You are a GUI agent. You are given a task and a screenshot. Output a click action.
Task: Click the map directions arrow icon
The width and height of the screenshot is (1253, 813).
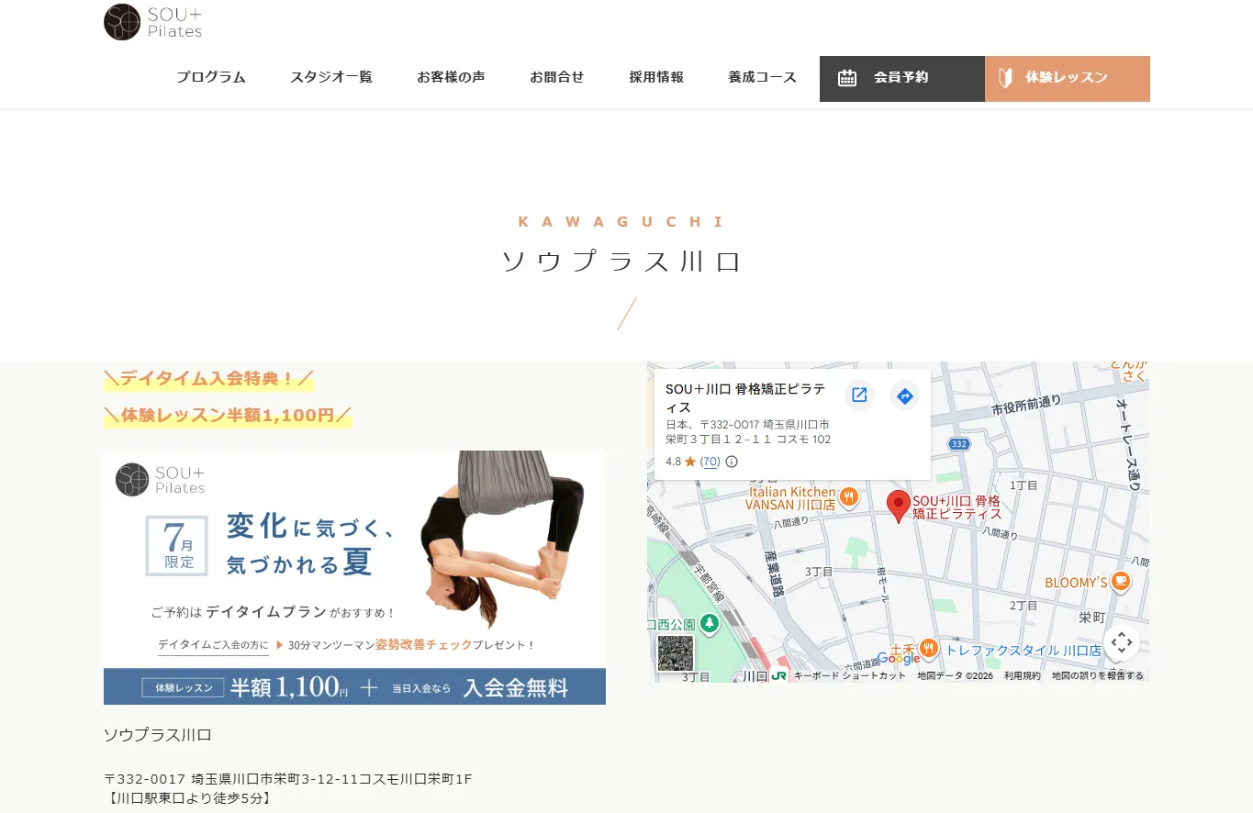(904, 395)
